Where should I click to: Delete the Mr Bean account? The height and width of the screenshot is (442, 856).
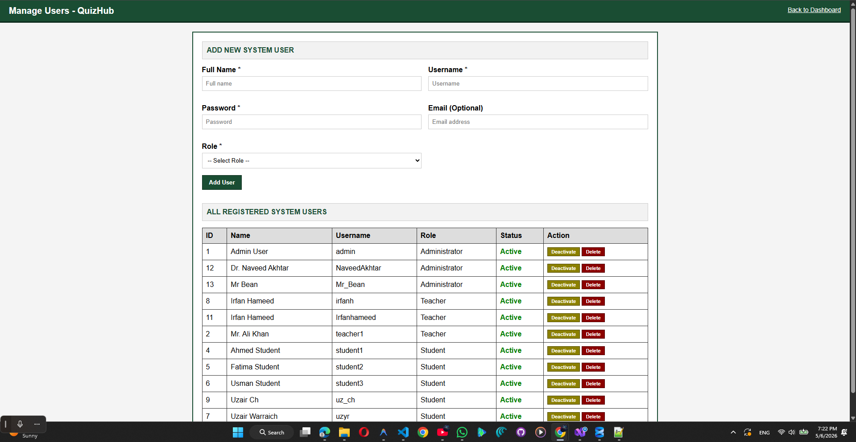(593, 285)
